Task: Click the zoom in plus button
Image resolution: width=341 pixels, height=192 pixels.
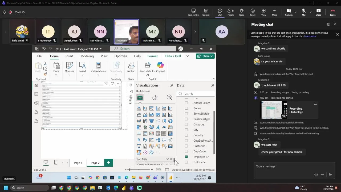Action: [x=152, y=170]
